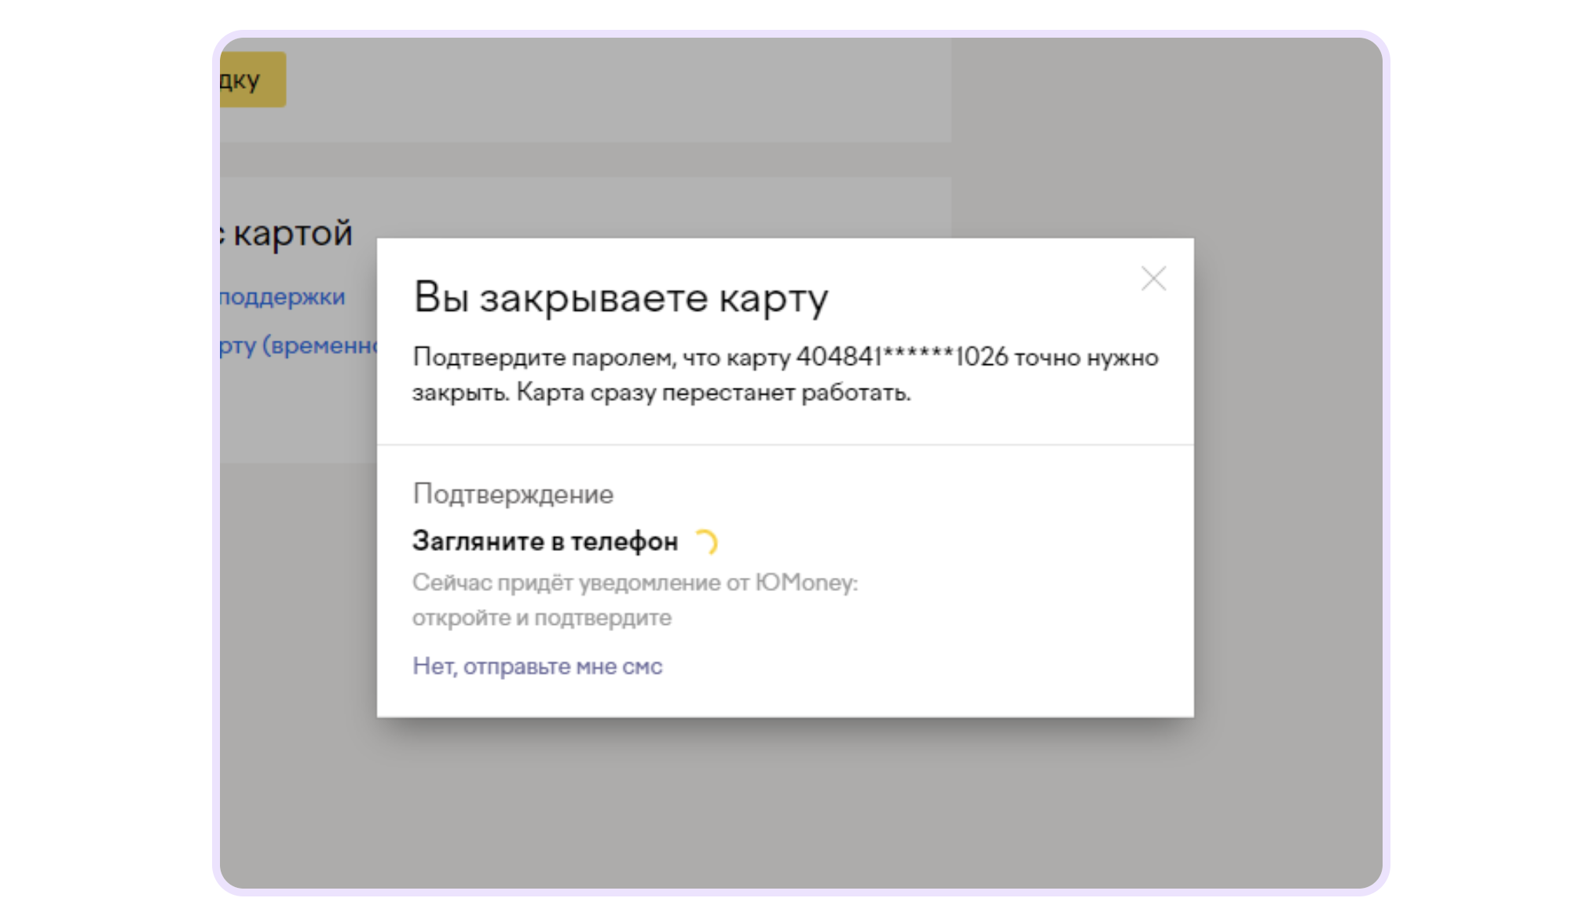Close the card closing dialog
The height and width of the screenshot is (920, 1590).
(1153, 278)
